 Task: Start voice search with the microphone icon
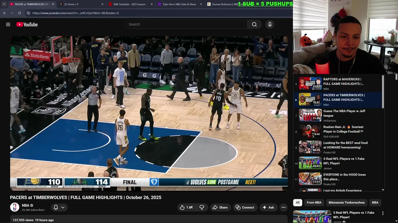[x=270, y=24]
